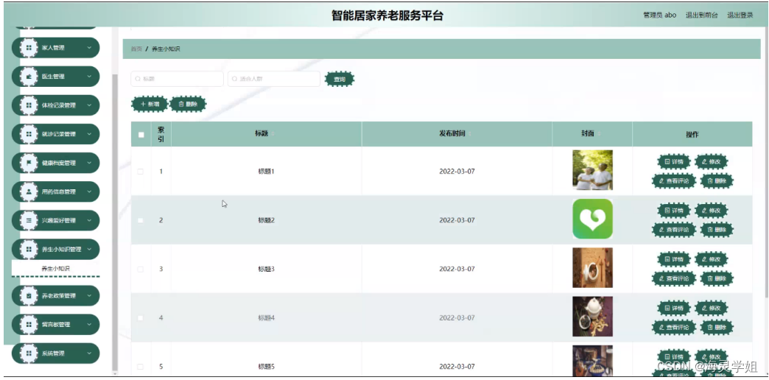Click the sort icon beside 标题 header

coord(273,134)
